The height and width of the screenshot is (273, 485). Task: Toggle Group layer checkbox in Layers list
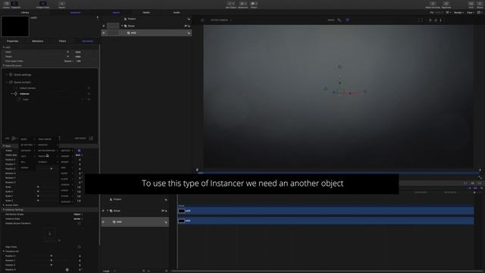104,26
